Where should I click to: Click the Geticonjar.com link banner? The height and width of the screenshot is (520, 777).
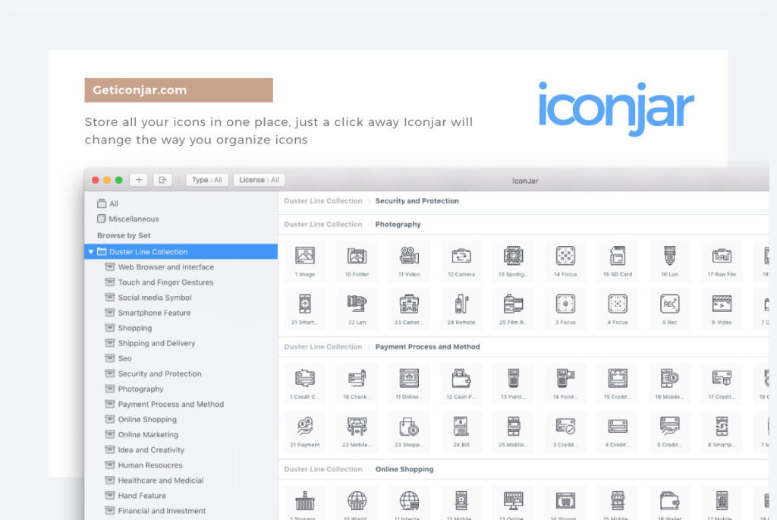pos(178,90)
